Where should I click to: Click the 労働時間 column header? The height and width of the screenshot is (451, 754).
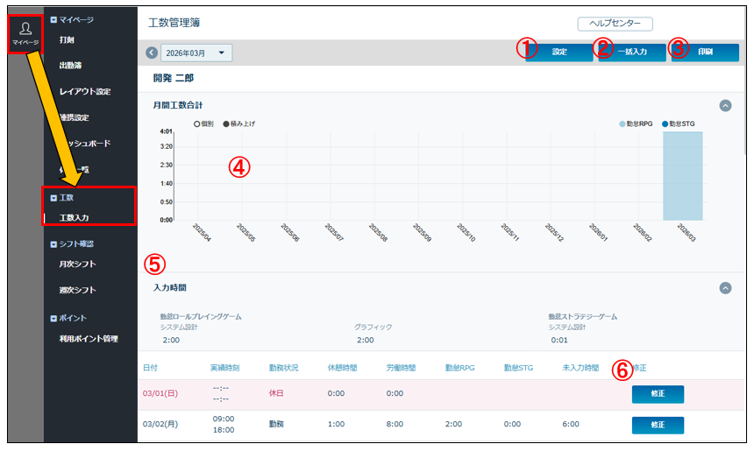pos(401,368)
